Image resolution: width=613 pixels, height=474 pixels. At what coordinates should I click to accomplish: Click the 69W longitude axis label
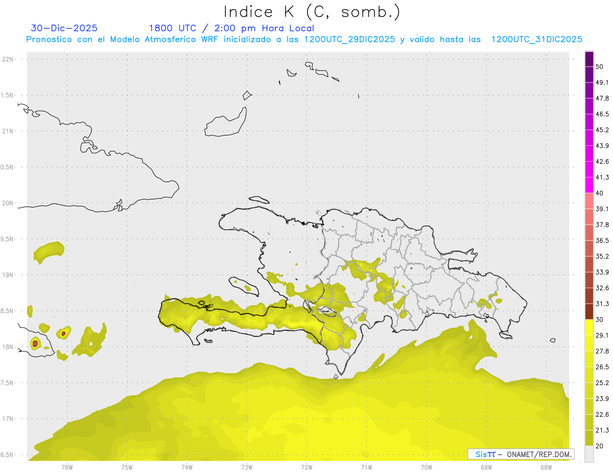(486, 467)
